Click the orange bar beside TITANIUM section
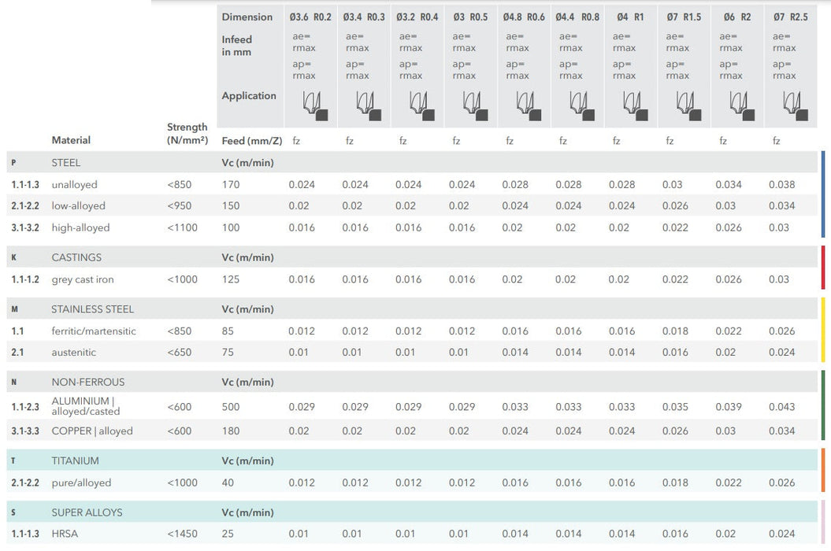 click(823, 471)
